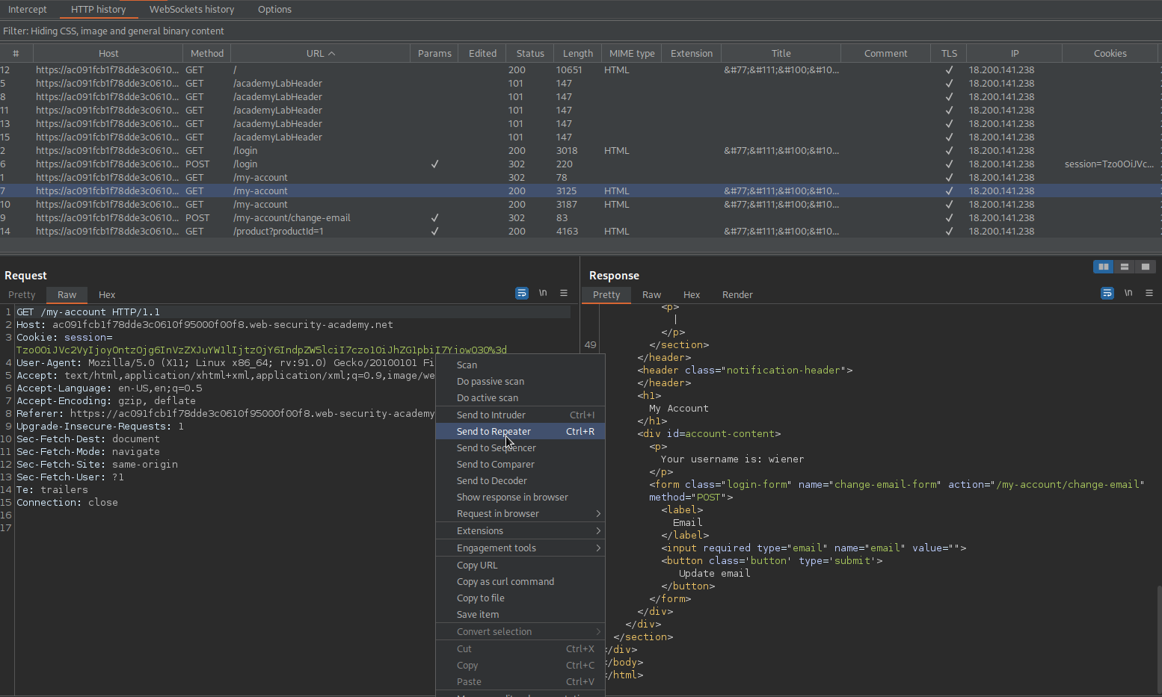Select Save item menu entry

(x=520, y=615)
